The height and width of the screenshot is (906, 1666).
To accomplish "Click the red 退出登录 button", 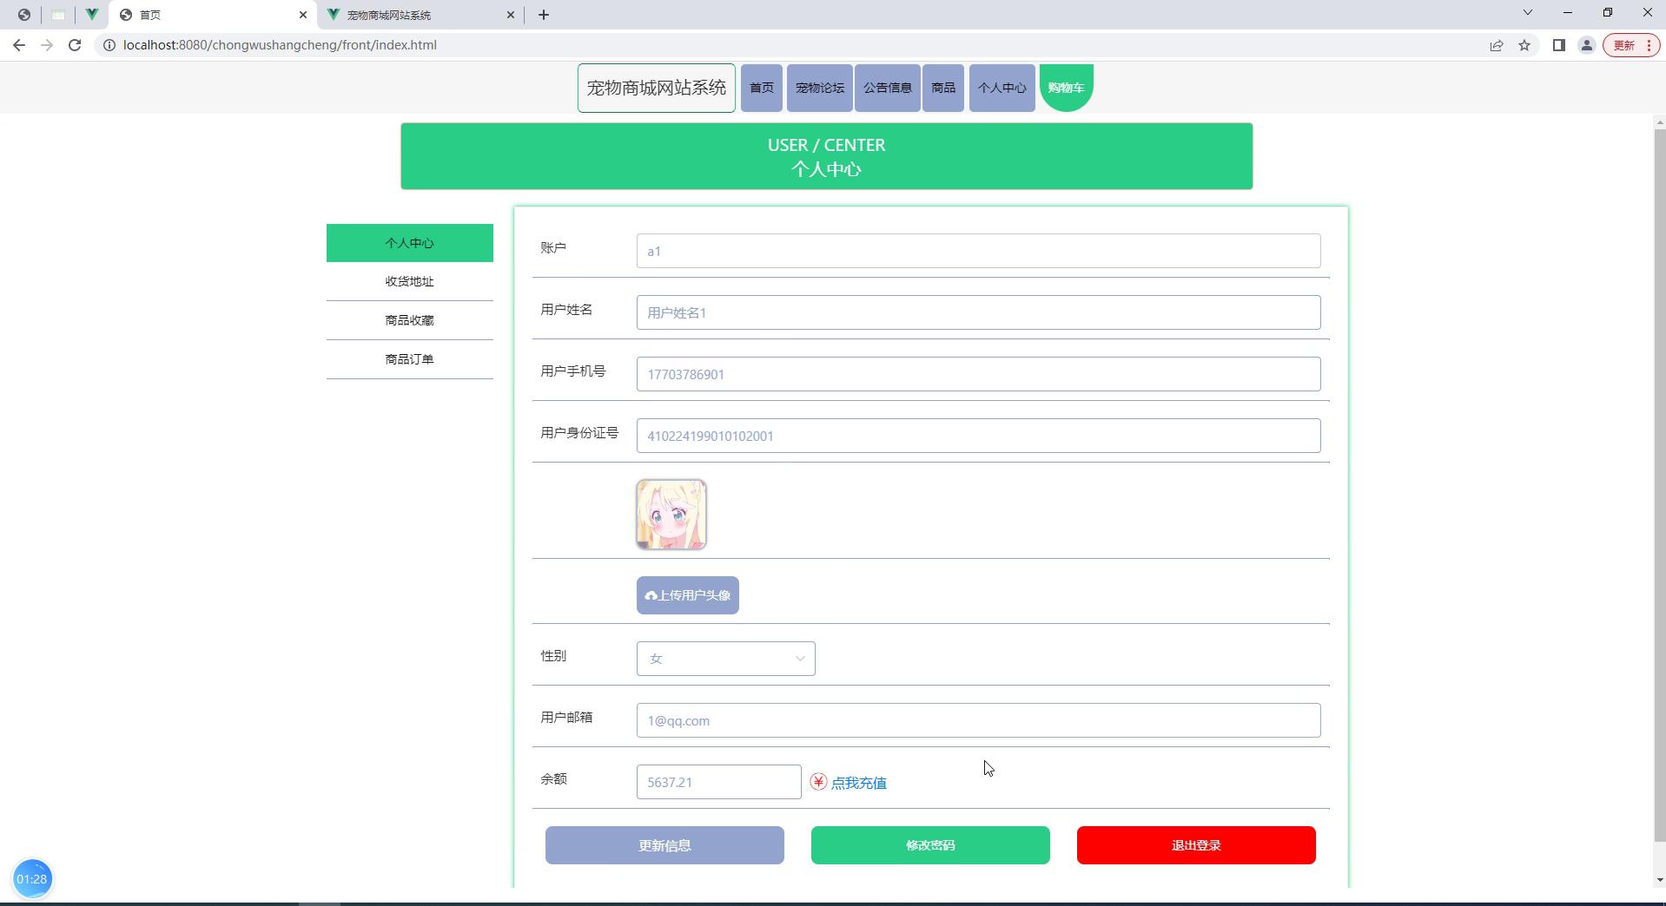I will click(x=1196, y=845).
